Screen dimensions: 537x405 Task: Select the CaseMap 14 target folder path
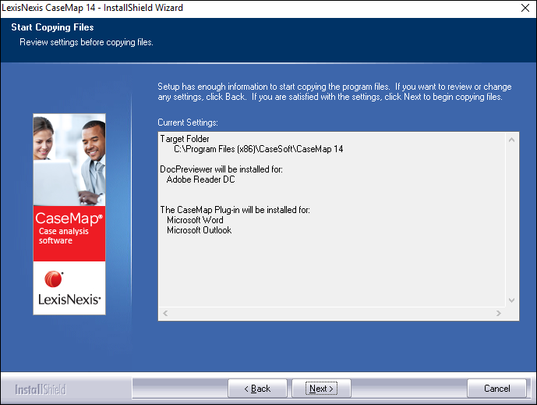[x=259, y=149]
